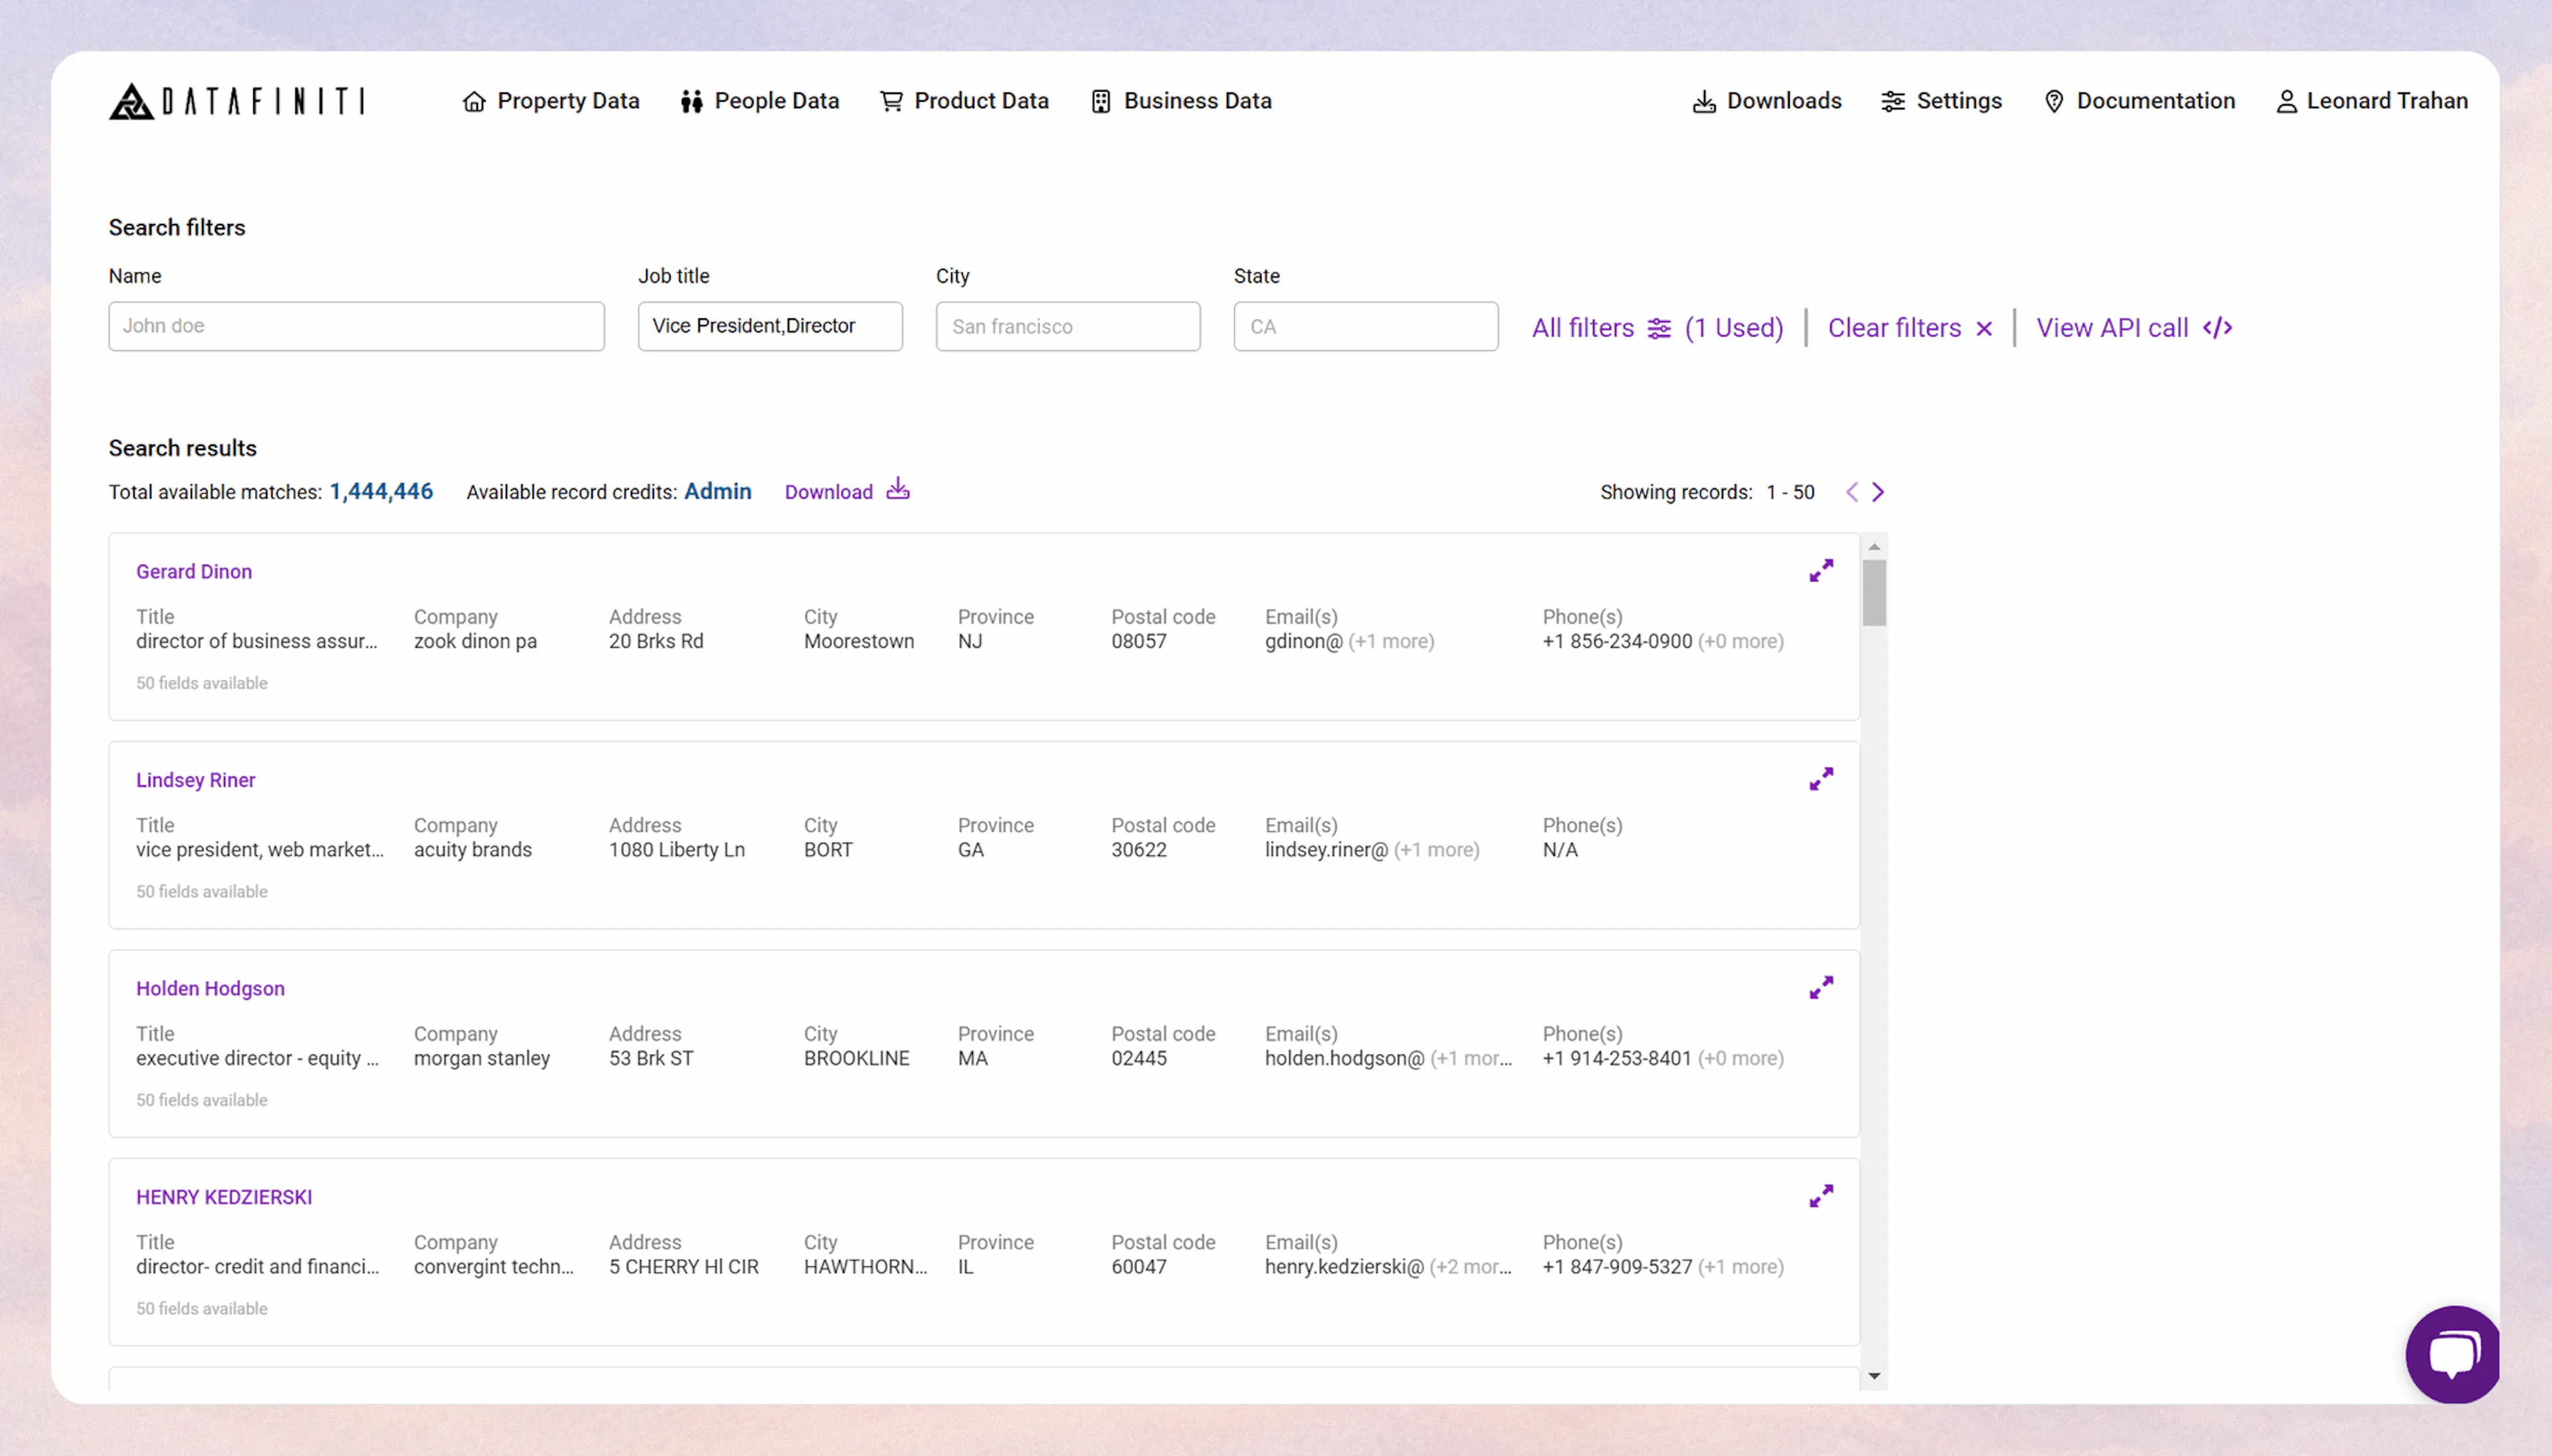This screenshot has width=2552, height=1456.
Task: Expand the HENRY KEDZIERSKI record
Action: (x=1821, y=1196)
